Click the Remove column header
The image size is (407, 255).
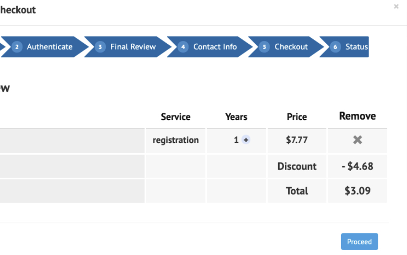(x=358, y=116)
